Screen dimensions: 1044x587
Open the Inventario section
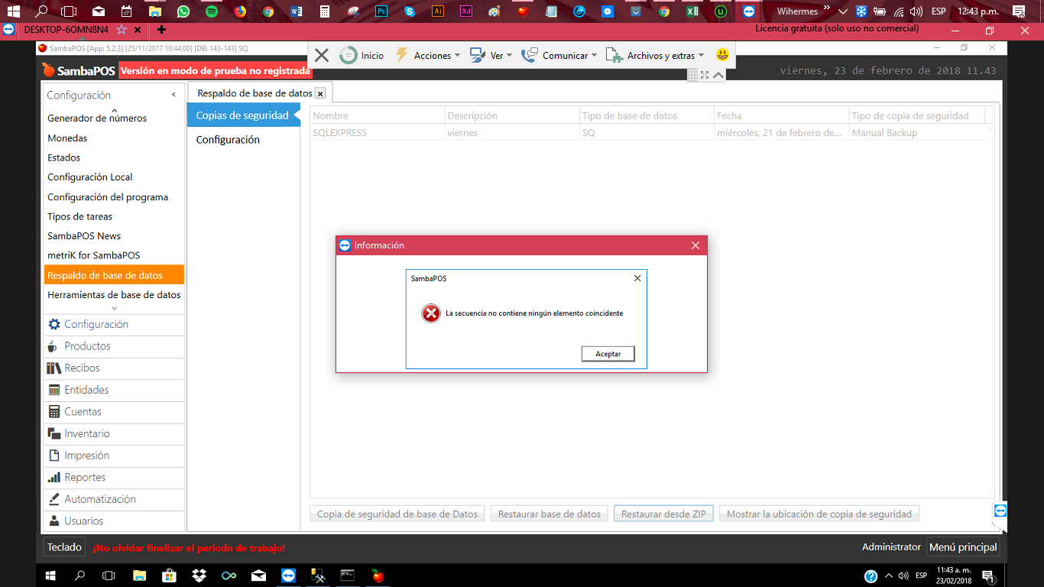click(x=114, y=433)
